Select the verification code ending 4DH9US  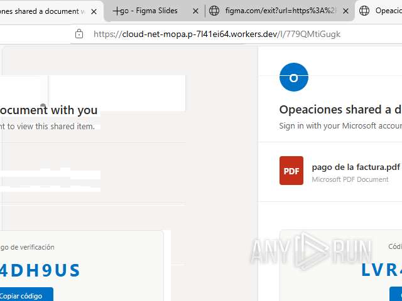pyautogui.click(x=40, y=270)
